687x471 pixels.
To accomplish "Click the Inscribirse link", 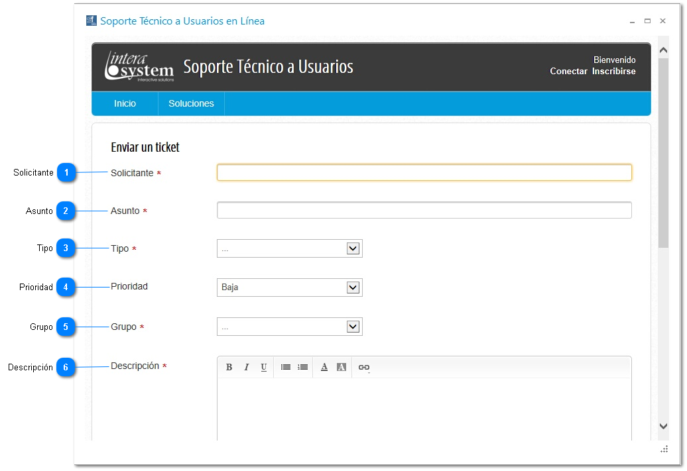I will (x=613, y=72).
